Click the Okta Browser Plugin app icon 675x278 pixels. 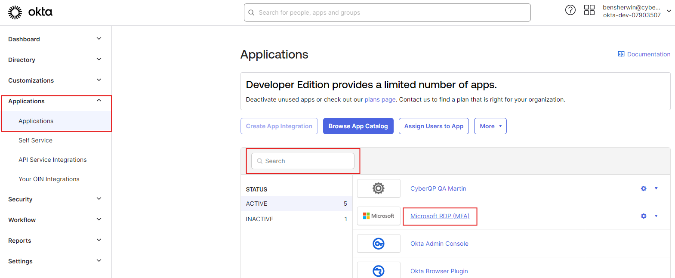pos(379,271)
